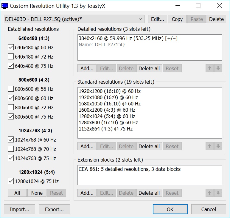Click move-up arrow in Extension blocks
Image resolution: width=230 pixels, height=218 pixels.
coord(209,193)
